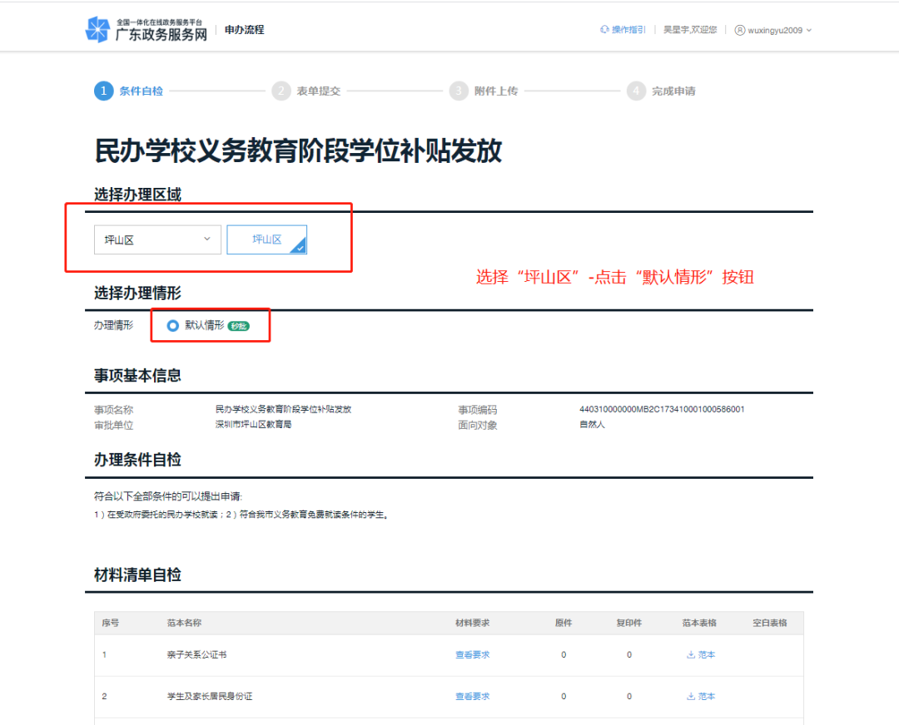Click step circle 1 条件自检
The image size is (899, 725).
pos(103,91)
